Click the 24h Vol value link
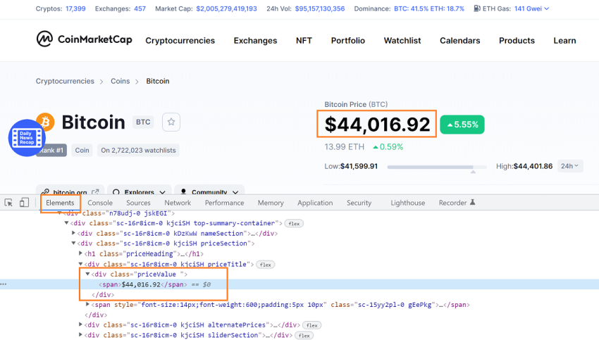 click(320, 8)
